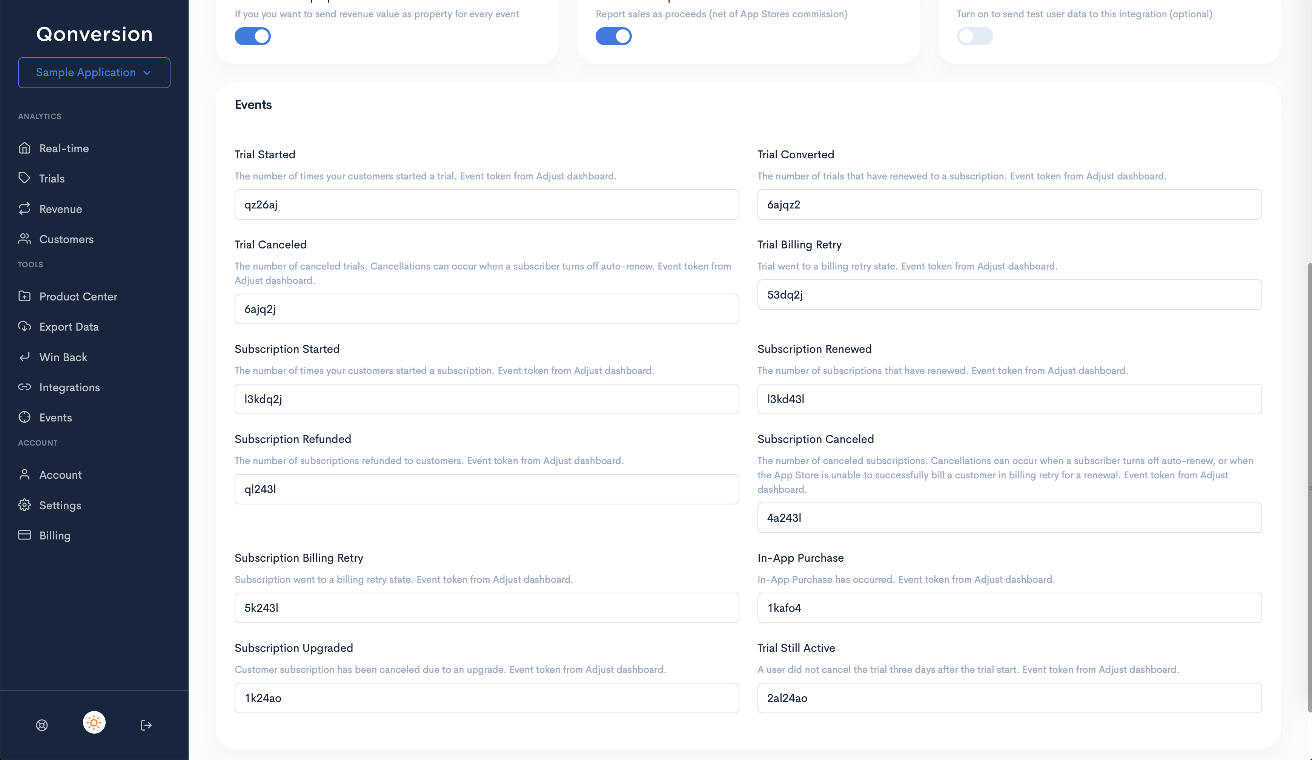The width and height of the screenshot is (1312, 760).
Task: Click the Customers people icon
Action: pos(25,239)
